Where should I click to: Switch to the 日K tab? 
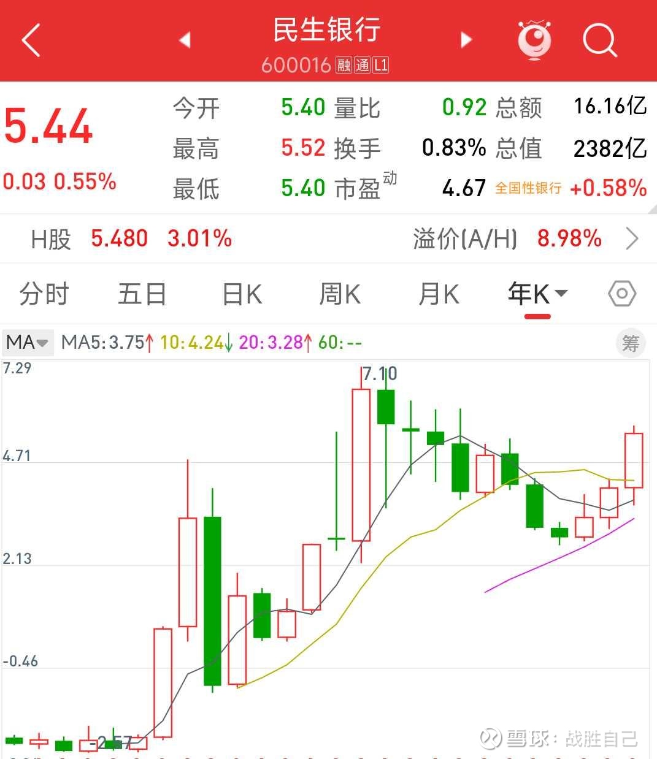242,294
